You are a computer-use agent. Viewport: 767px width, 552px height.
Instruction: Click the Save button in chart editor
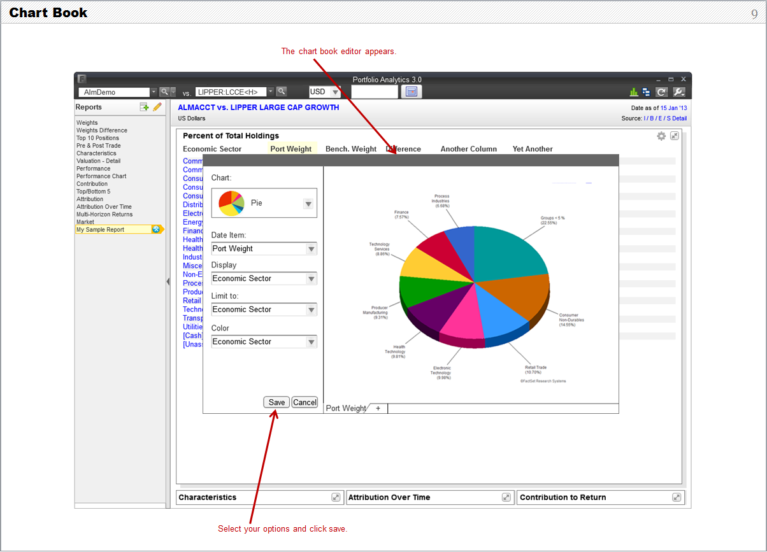[276, 402]
